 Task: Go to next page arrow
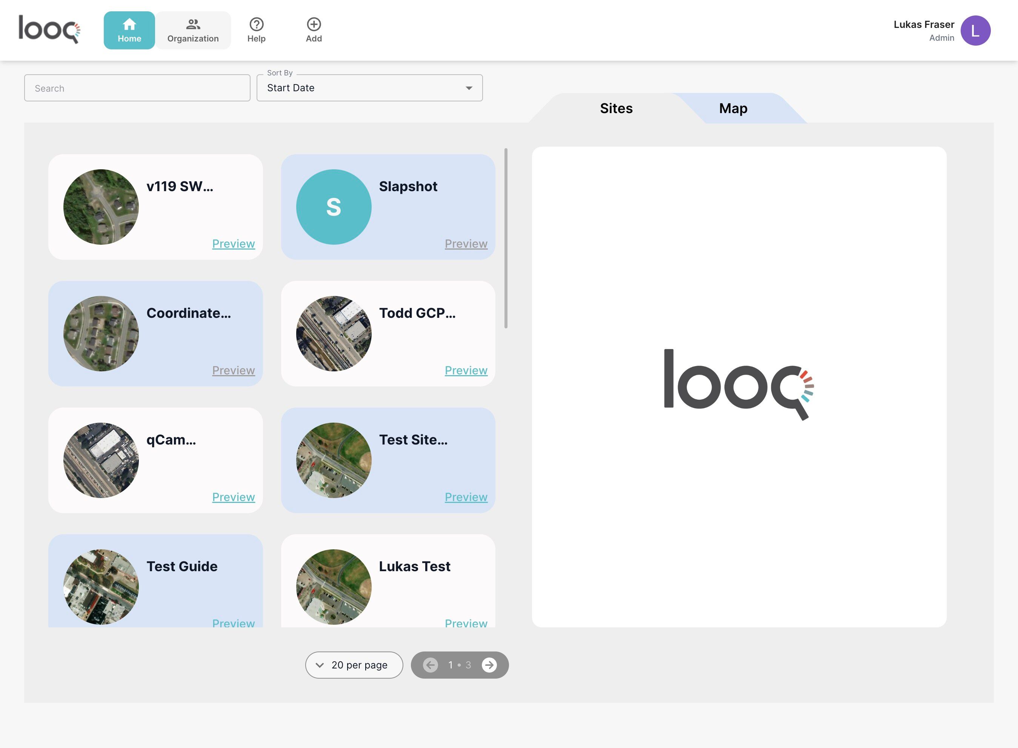point(489,665)
